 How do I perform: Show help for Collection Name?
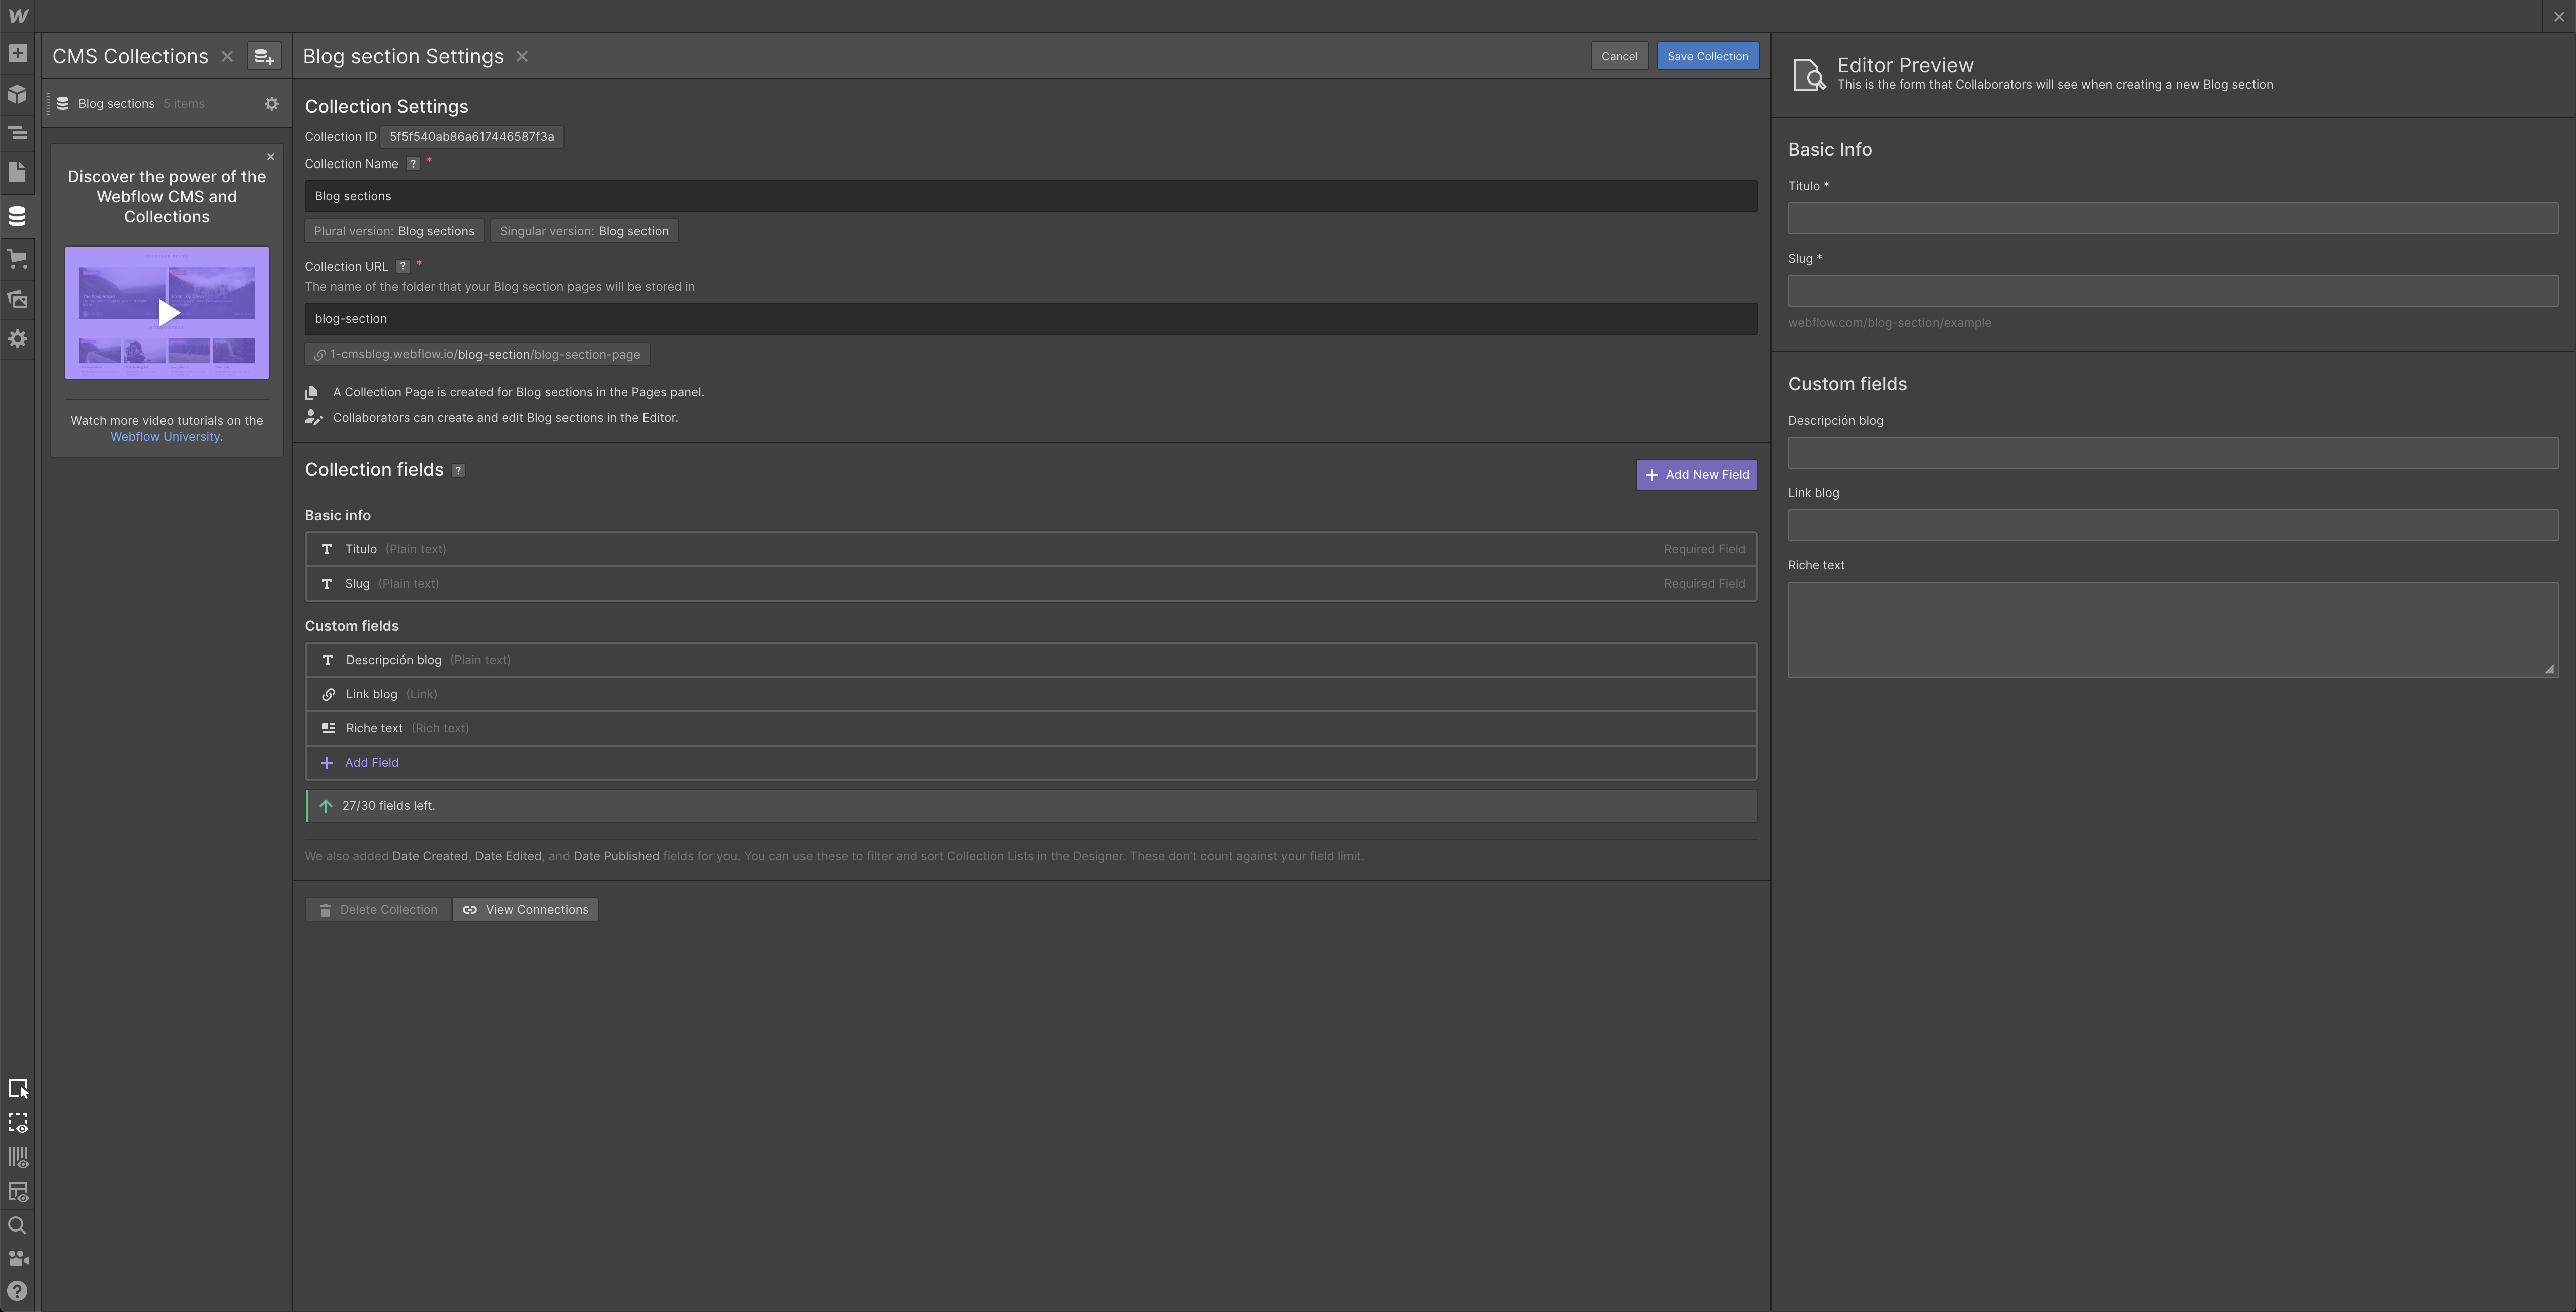point(412,164)
